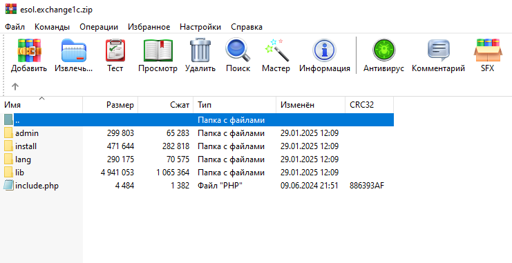Sort by the Тип column header
Viewport: 512px width, 263px height.
235,105
